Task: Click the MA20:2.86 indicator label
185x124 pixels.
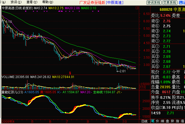Action: (72, 8)
